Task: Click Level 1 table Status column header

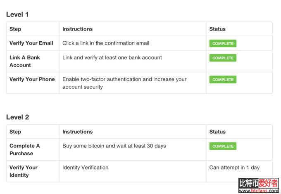Action: coord(217,29)
